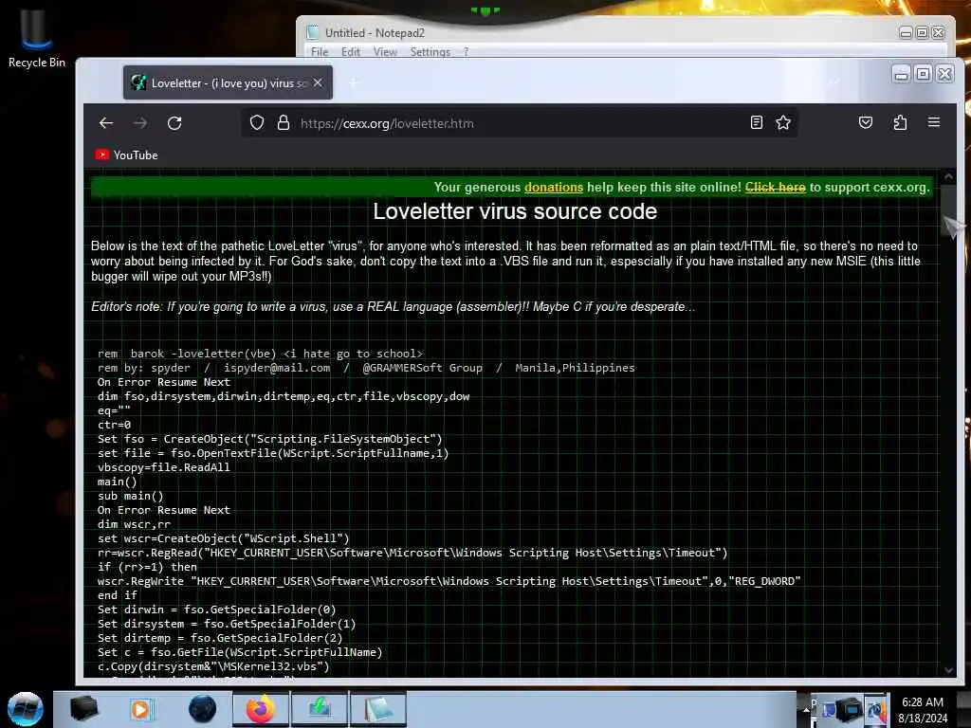
Task: Open the File menu in Notepad2
Action: point(320,52)
